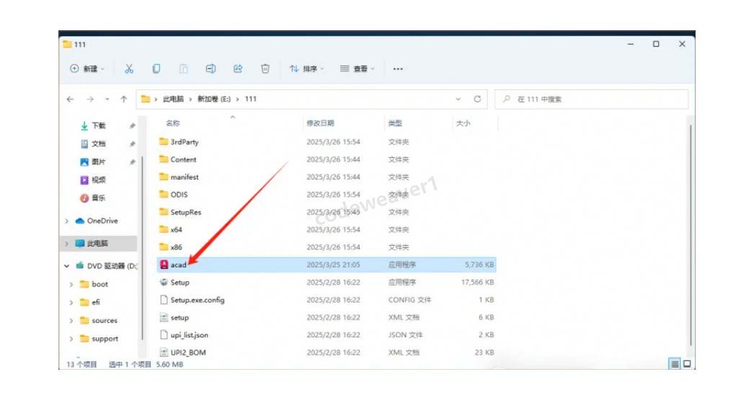Screen dimensions: 754x400
Task: Collapse the DVD 驱动器 node chevron
Action: (67, 266)
